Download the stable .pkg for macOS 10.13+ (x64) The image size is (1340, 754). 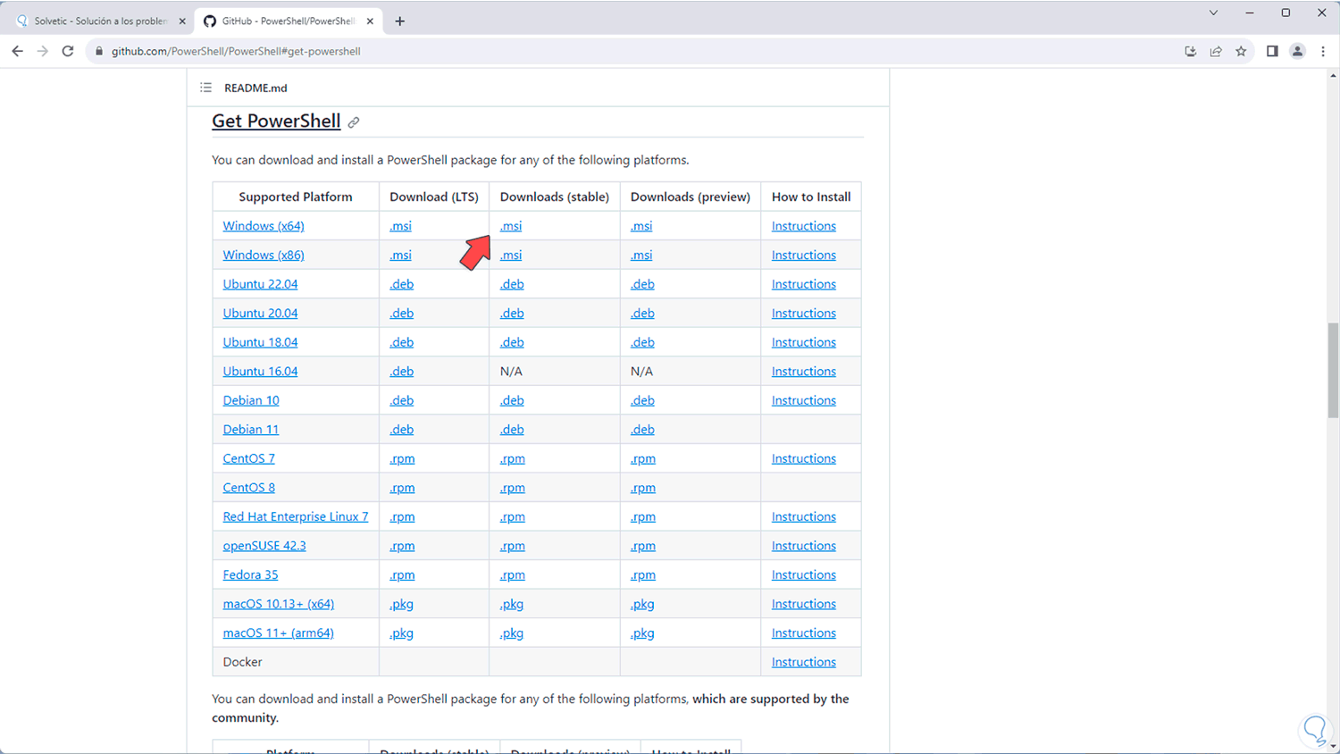click(512, 604)
